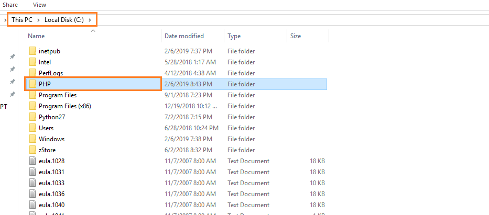Screen dimensions: 489x215
Task: Open the View ribbon tab
Action: 39,4
